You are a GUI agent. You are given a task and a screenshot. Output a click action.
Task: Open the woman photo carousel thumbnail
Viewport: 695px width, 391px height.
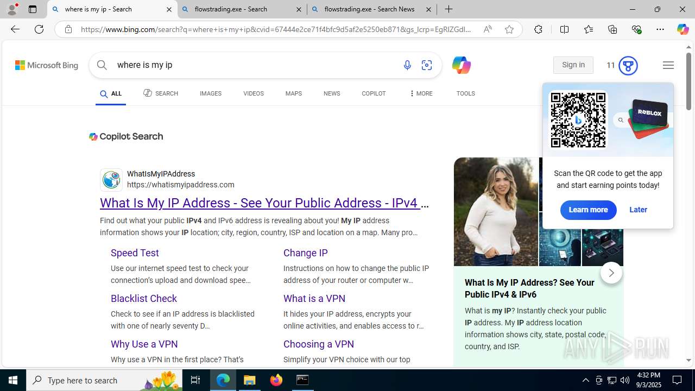496,211
